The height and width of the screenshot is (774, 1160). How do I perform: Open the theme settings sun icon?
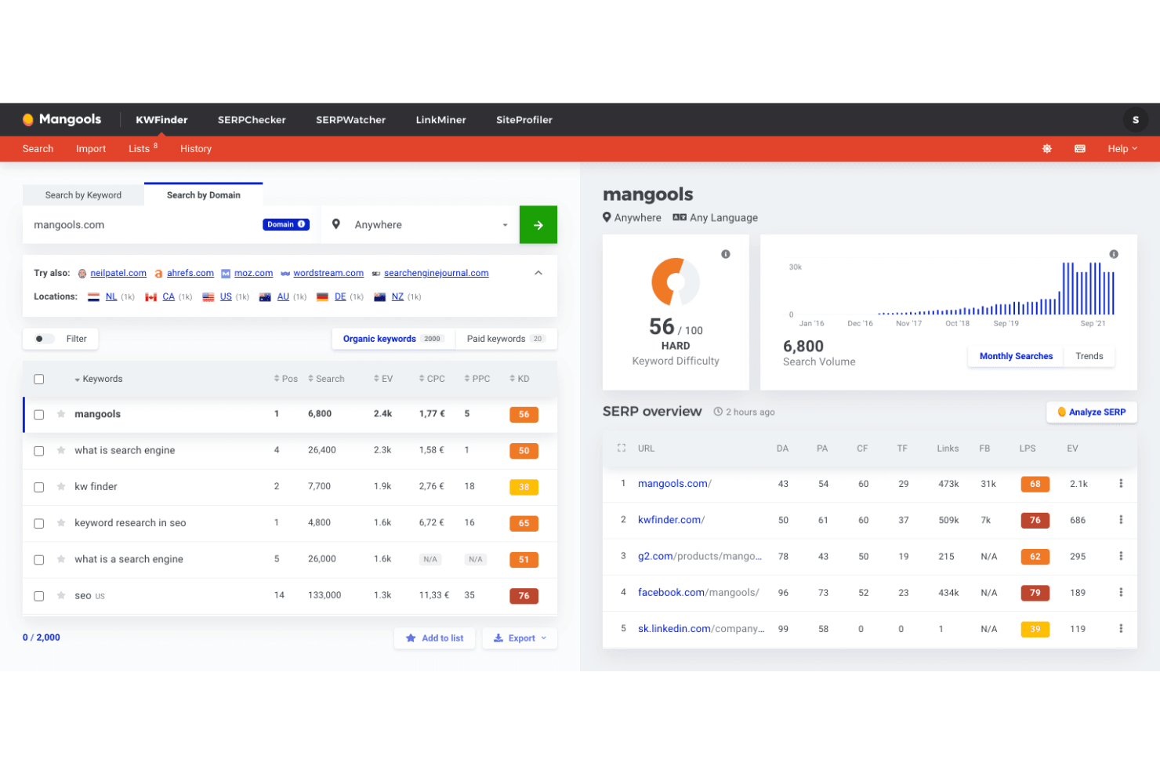[1047, 148]
